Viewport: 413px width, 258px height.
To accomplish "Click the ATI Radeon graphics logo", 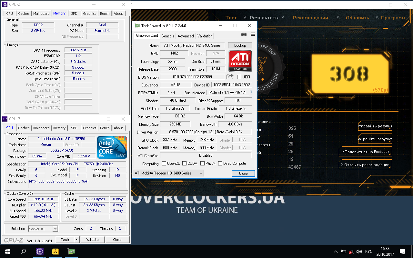I will point(240,61).
